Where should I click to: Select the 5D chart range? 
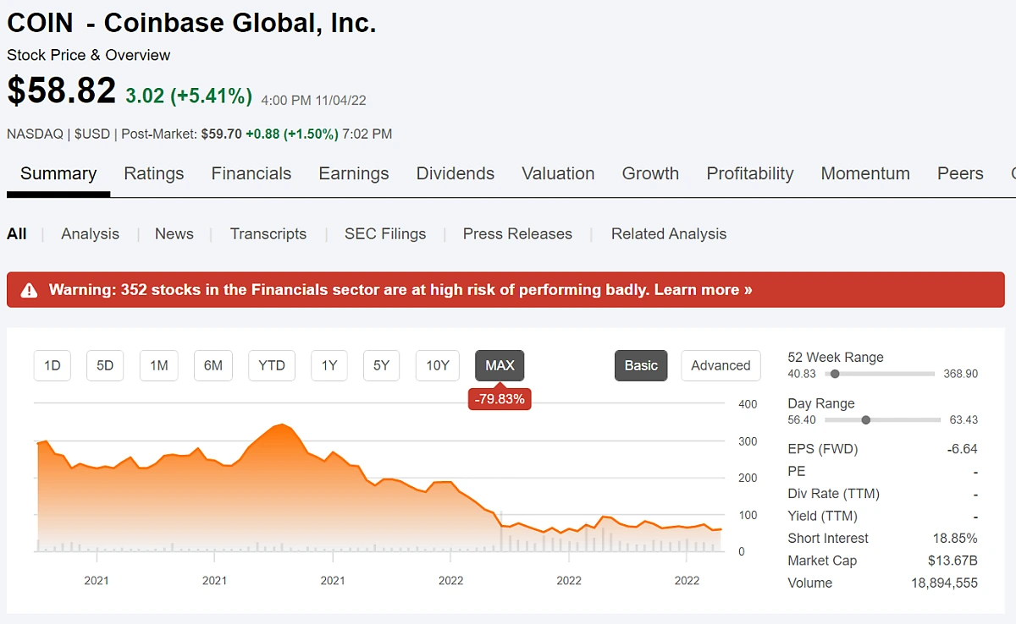(x=105, y=365)
